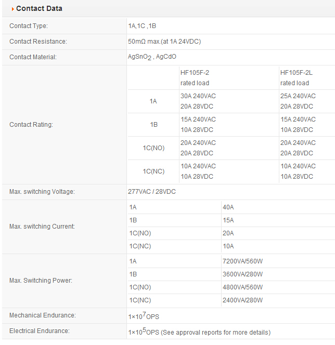Viewport: 335px width, 345px height.
Task: Click the 1×10⁷OPS mechanical endurance value
Action: 144,316
